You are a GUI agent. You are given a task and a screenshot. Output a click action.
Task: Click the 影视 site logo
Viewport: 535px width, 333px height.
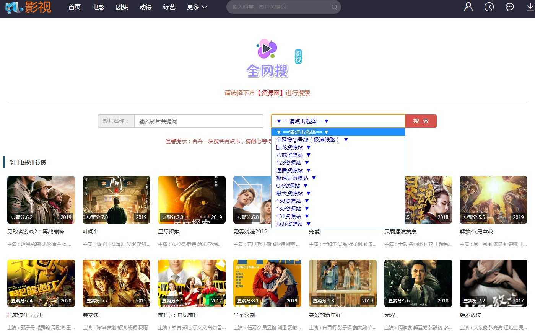28,7
